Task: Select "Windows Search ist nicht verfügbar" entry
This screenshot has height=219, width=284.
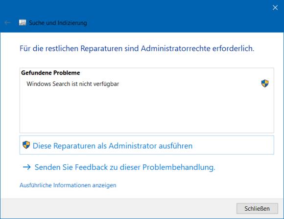Action: coord(72,84)
